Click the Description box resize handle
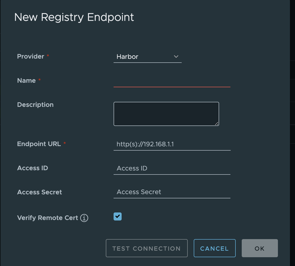The width and height of the screenshot is (295, 266). click(217, 124)
